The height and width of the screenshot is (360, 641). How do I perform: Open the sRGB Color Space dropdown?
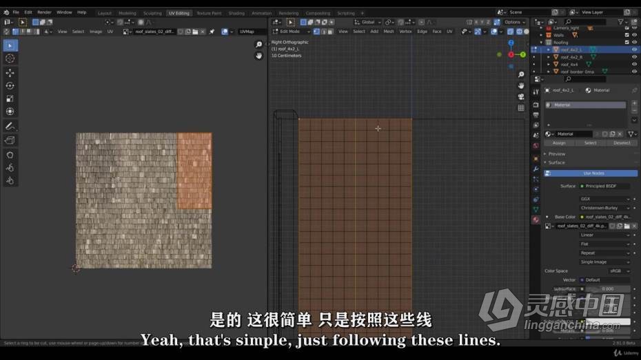(620, 271)
